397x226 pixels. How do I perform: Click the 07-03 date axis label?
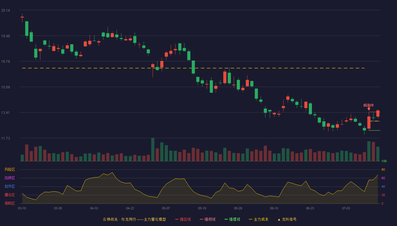346,208
